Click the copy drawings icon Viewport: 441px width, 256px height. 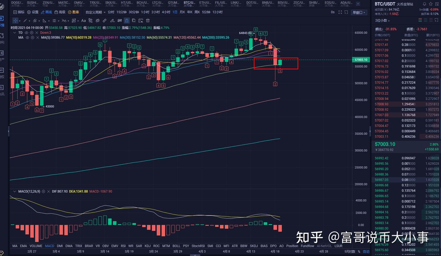(134, 21)
